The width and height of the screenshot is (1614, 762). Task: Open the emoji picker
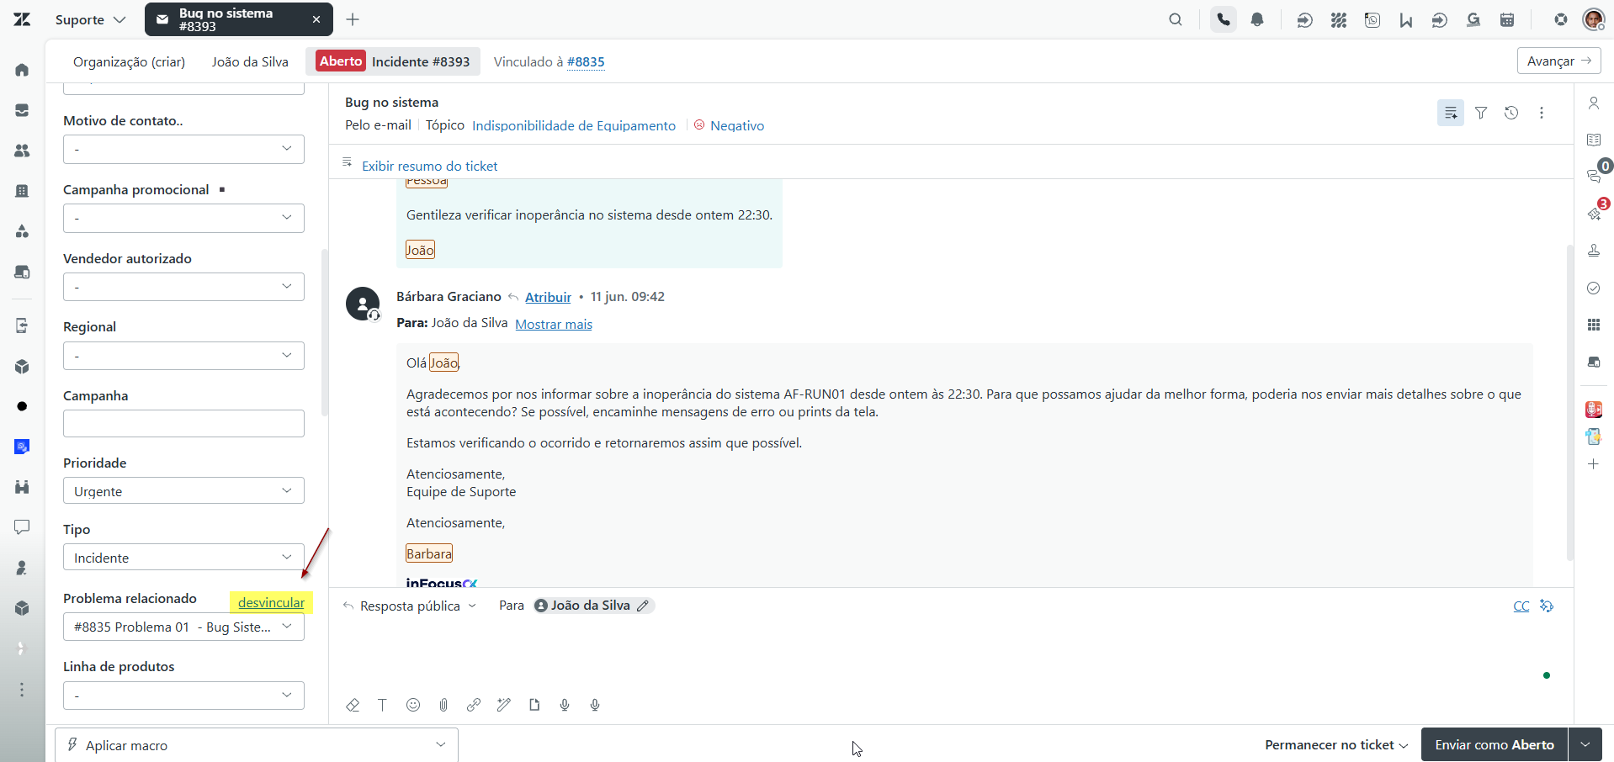click(413, 705)
